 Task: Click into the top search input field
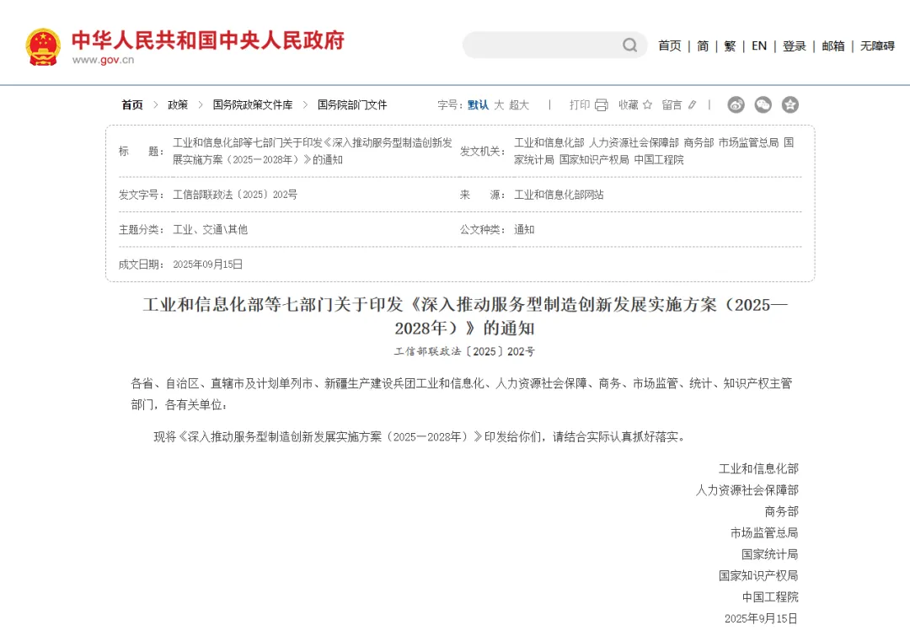pyautogui.click(x=543, y=45)
